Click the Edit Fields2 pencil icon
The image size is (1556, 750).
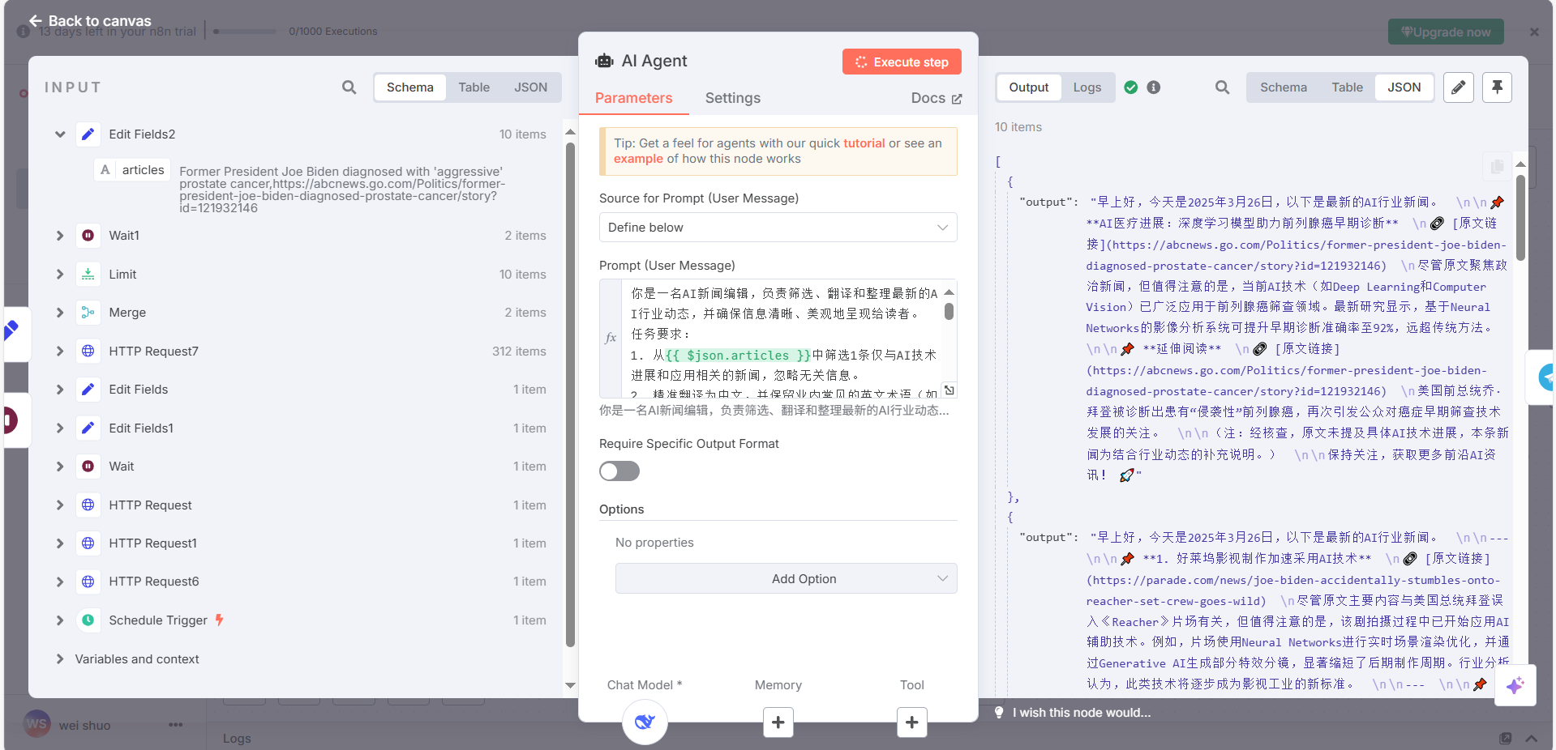pyautogui.click(x=88, y=134)
